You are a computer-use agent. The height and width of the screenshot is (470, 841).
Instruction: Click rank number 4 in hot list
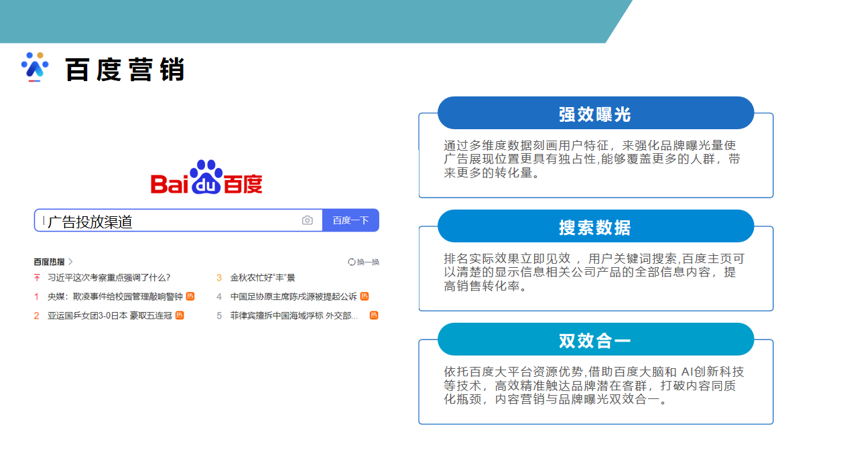[219, 297]
